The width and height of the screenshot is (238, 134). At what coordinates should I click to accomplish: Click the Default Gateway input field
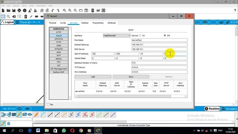click(160, 45)
